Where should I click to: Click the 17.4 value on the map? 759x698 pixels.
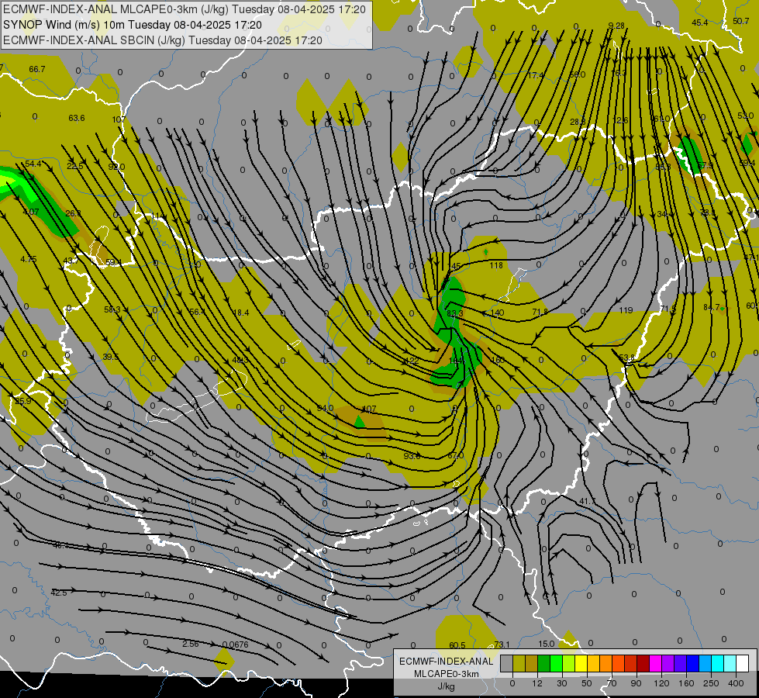(x=536, y=75)
